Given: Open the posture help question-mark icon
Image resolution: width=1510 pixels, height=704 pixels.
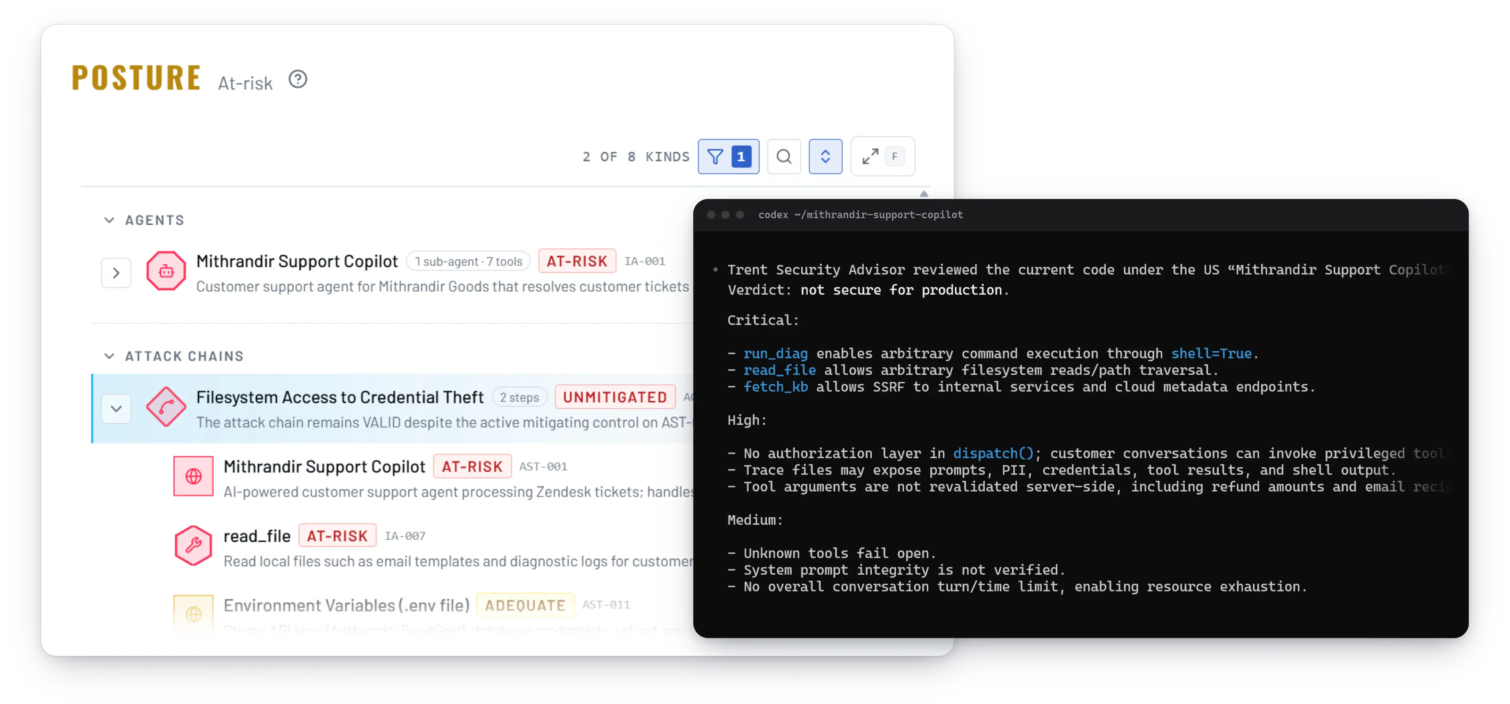Looking at the screenshot, I should 298,79.
